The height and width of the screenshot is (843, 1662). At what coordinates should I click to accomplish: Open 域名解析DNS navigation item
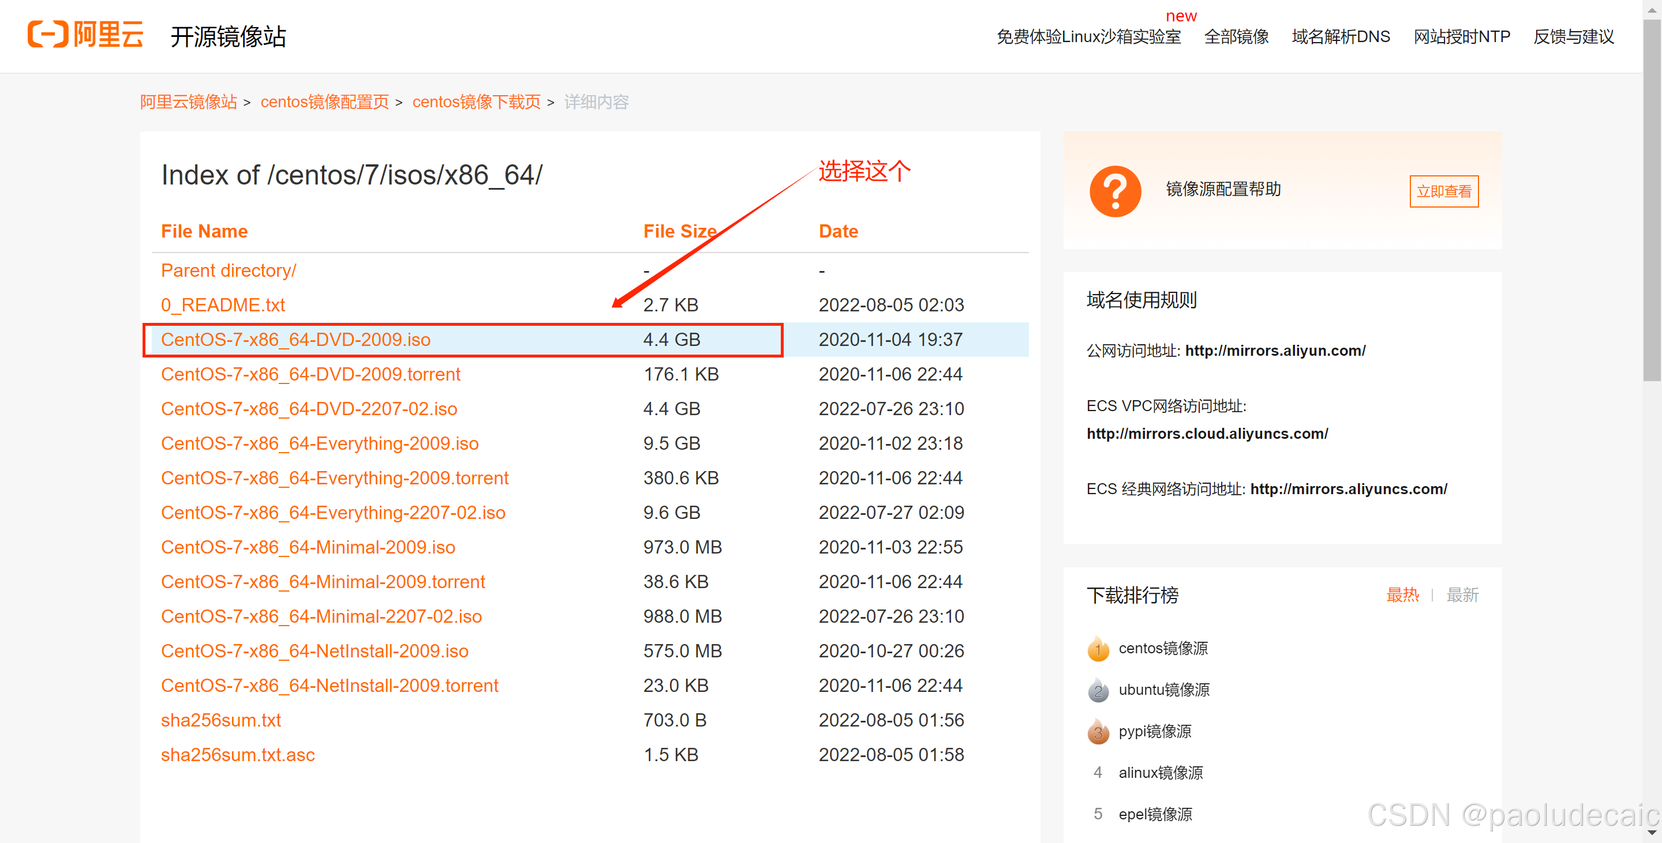(1340, 37)
